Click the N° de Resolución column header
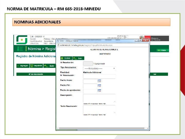The width and height of the screenshot is (185, 139). [36, 74]
